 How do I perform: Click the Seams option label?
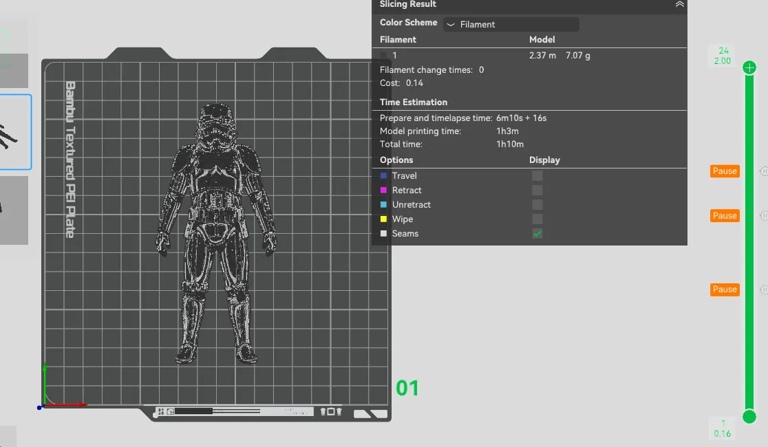pyautogui.click(x=405, y=234)
